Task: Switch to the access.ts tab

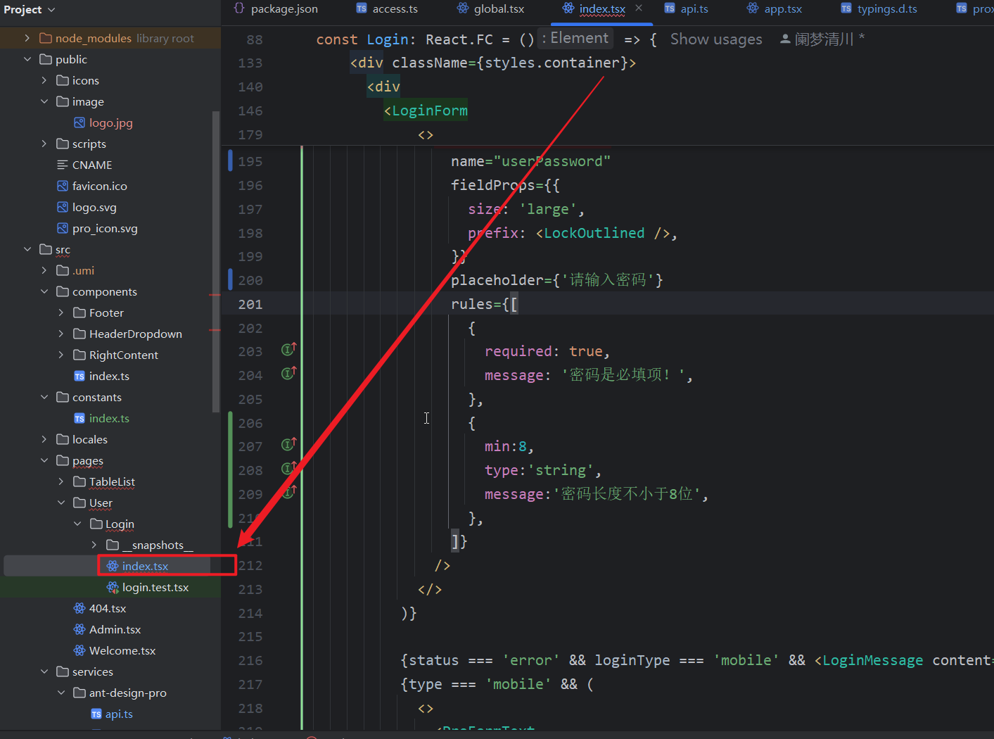Action: click(388, 9)
